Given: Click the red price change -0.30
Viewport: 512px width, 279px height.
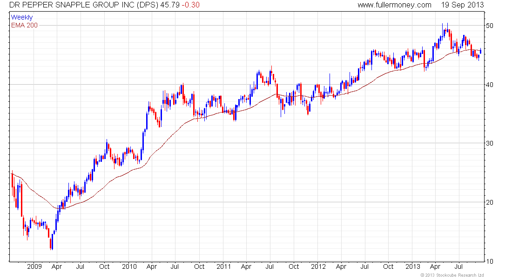Looking at the screenshot, I should pyautogui.click(x=191, y=5).
